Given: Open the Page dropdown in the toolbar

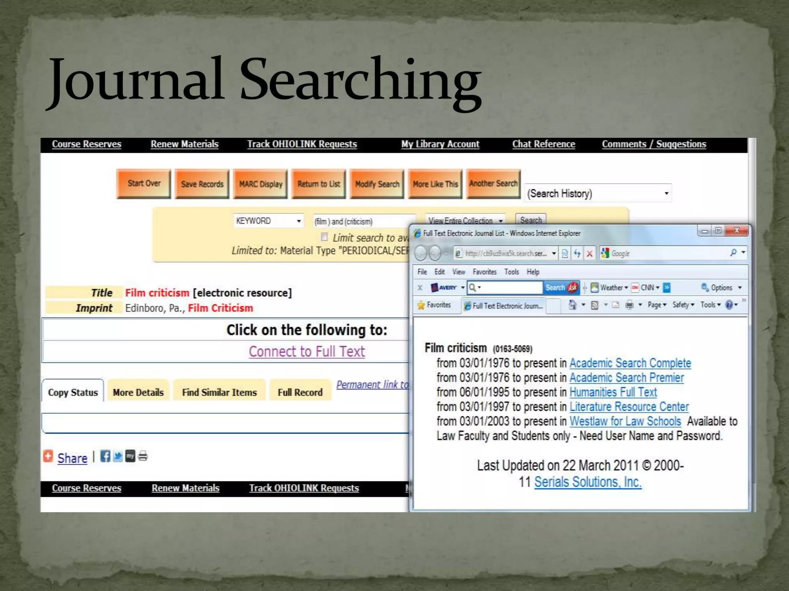Looking at the screenshot, I should 657,305.
